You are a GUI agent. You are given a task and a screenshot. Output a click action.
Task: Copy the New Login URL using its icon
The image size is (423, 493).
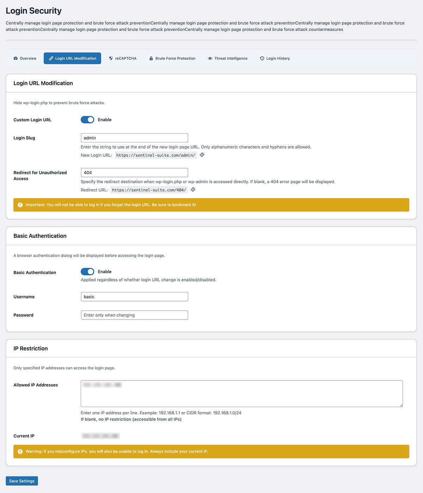pos(202,155)
